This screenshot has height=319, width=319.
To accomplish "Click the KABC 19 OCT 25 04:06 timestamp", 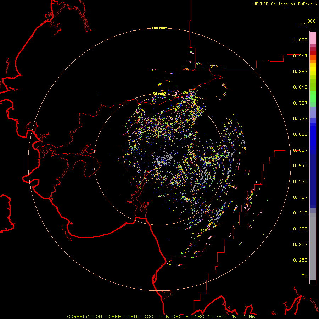I will (x=223, y=317).
